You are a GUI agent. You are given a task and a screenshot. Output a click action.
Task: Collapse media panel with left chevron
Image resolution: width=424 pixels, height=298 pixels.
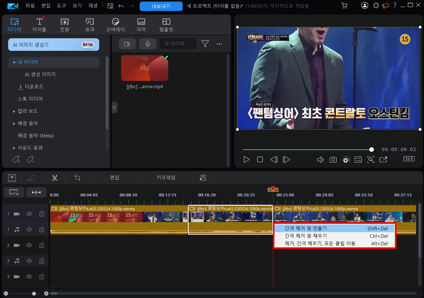tap(114, 107)
